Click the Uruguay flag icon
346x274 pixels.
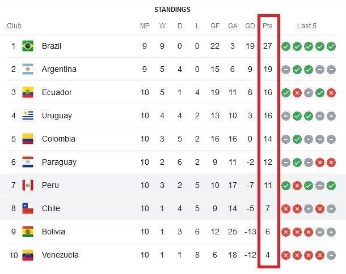[27, 115]
